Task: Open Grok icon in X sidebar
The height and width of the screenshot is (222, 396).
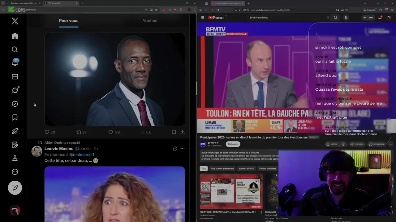Action: point(15,90)
